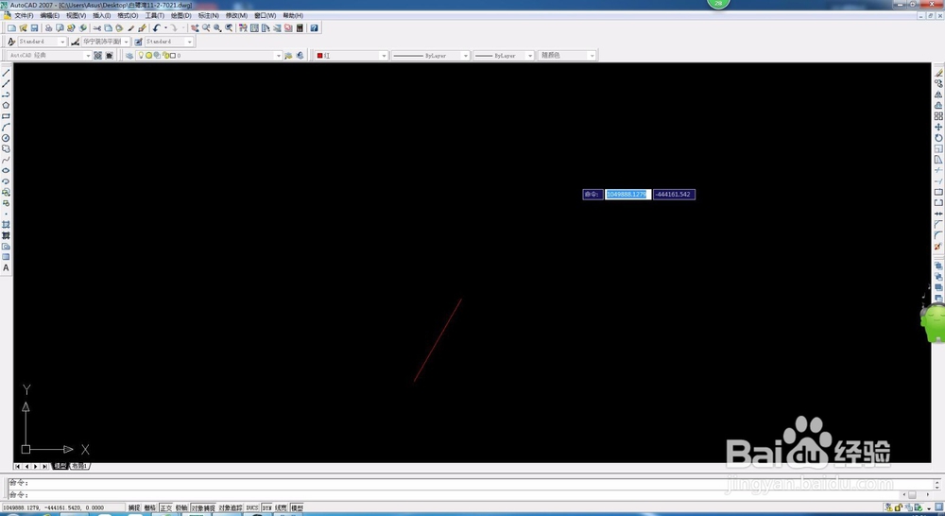The height and width of the screenshot is (516, 945).
Task: Click the Cut scissors icon
Action: coord(96,27)
